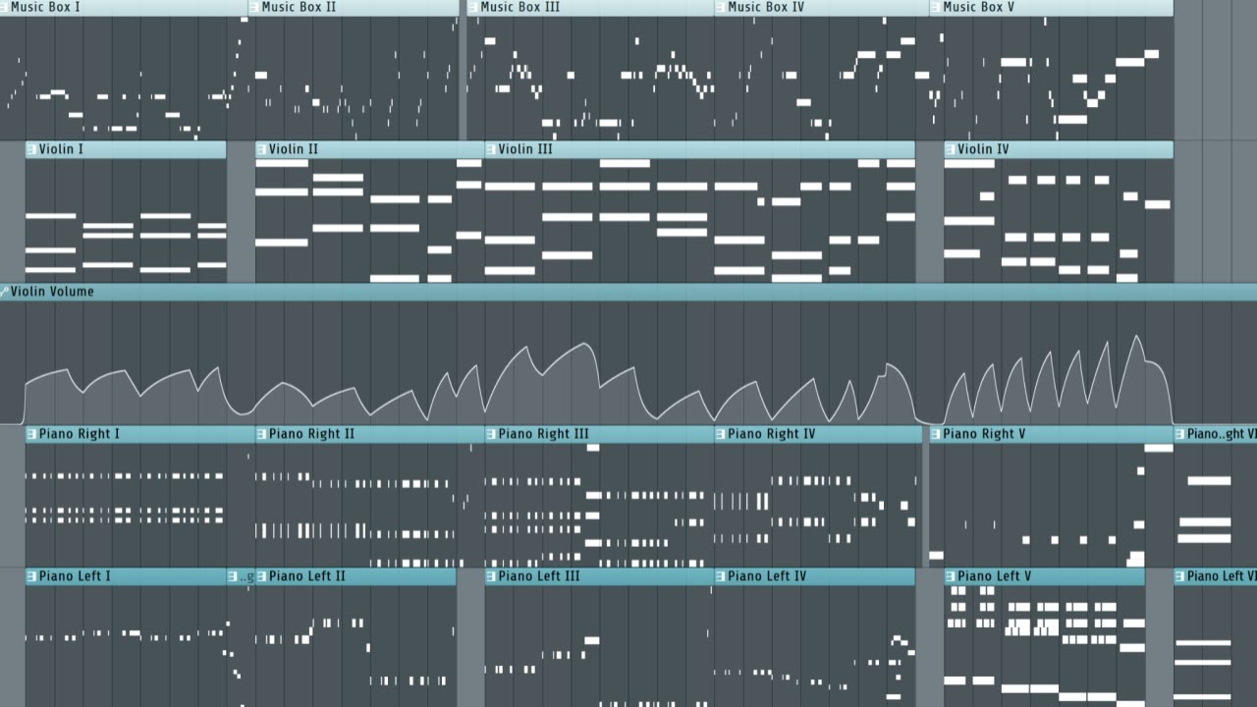This screenshot has height=707, width=1257.
Task: Click the Music Box II clip note preview
Action: [x=353, y=78]
